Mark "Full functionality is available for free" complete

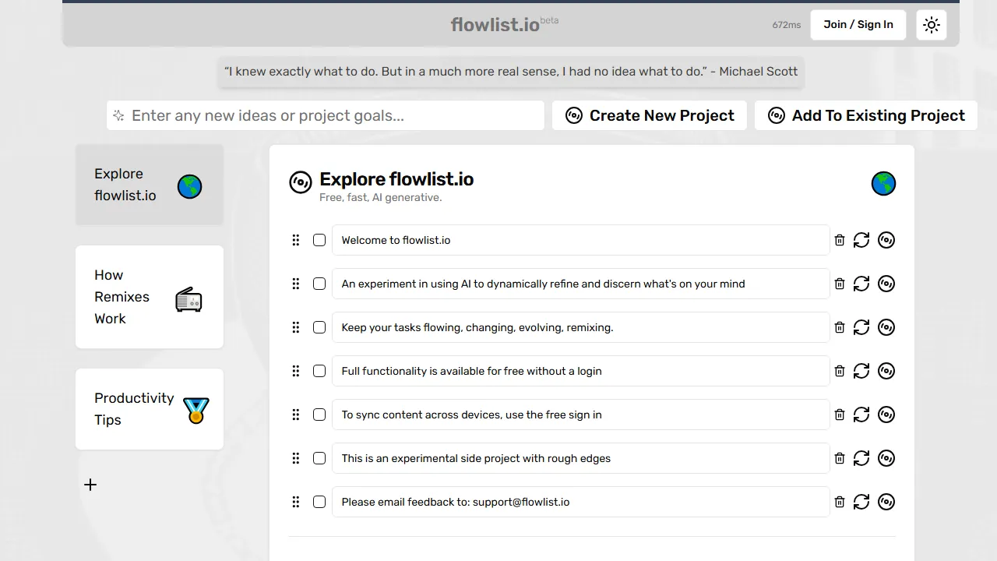[x=319, y=371]
